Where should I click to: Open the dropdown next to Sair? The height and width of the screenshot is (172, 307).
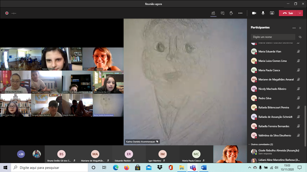(300, 13)
